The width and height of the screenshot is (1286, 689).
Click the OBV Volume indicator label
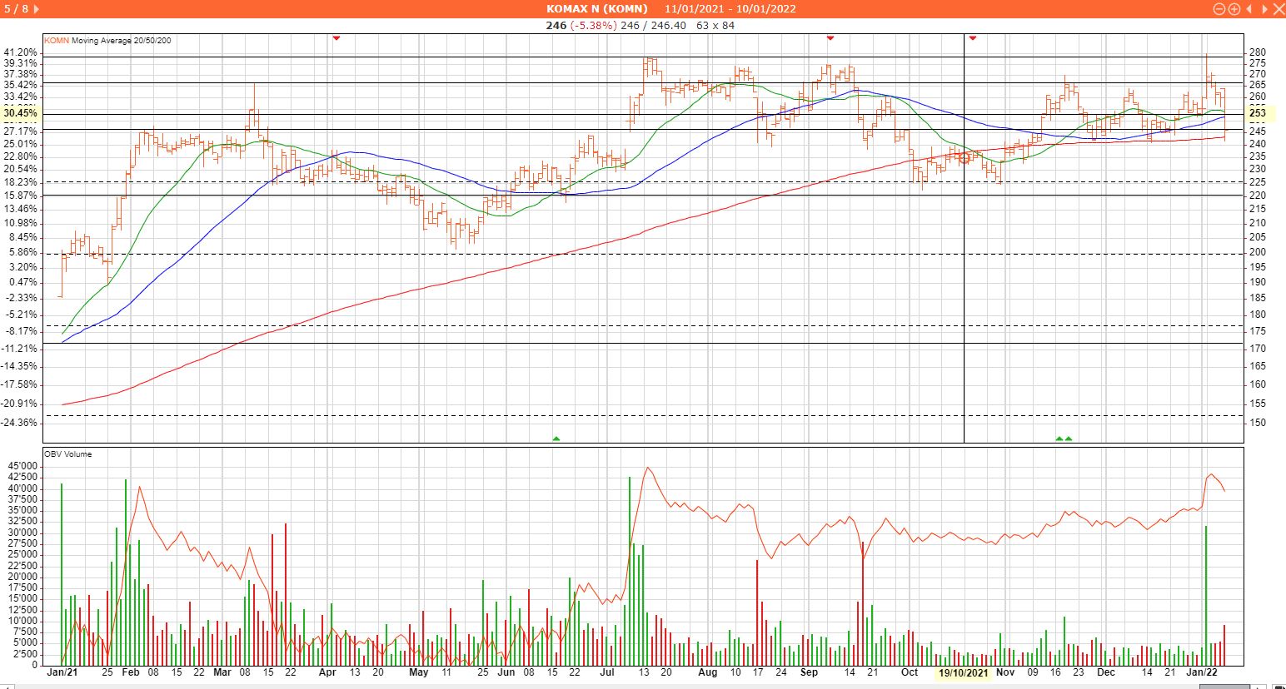coord(68,454)
